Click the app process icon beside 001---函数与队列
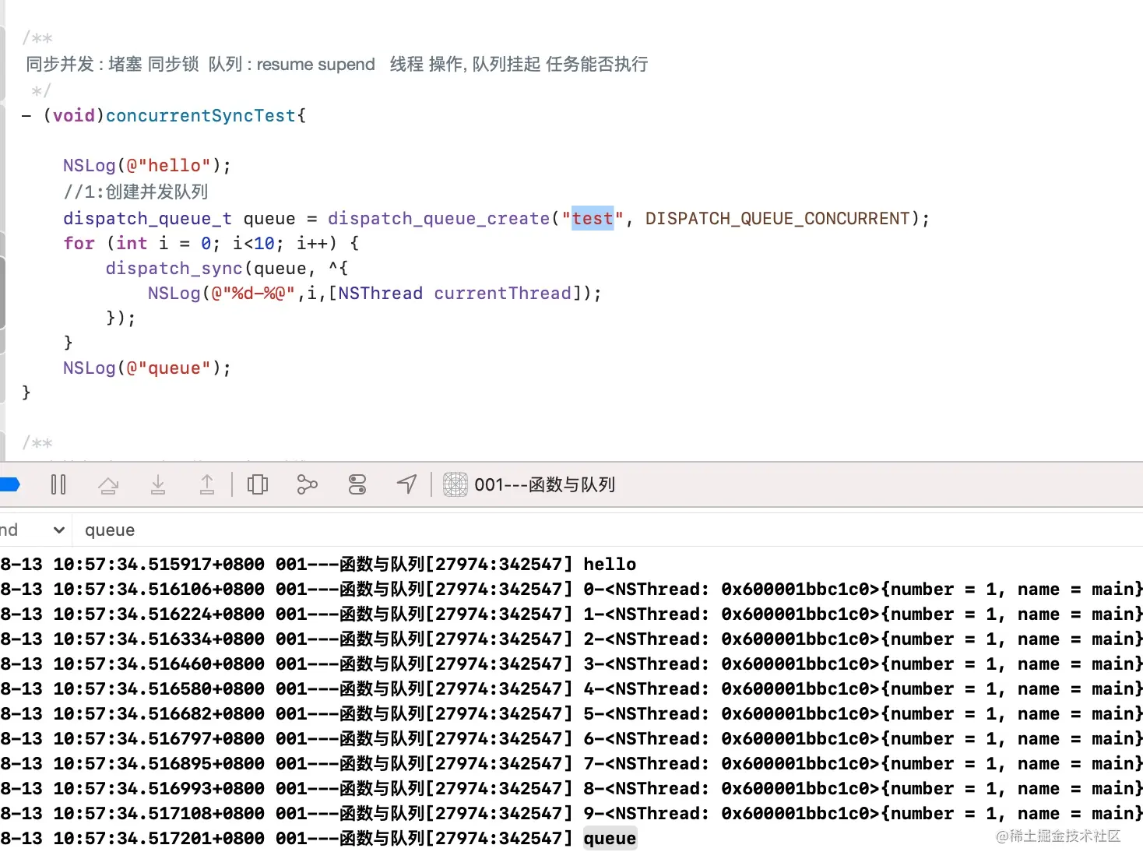1143x866 pixels. (x=455, y=484)
